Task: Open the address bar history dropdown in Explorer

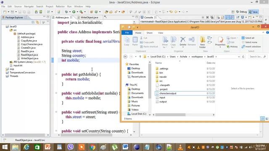Action: (239, 57)
